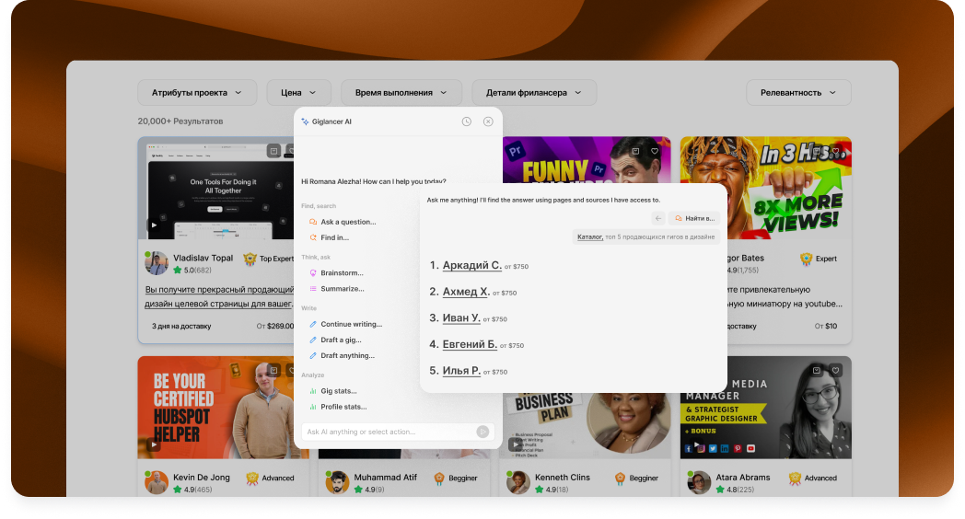Click the send arrow in AI input
Image resolution: width=965 pixels, height=519 pixels.
(x=482, y=432)
